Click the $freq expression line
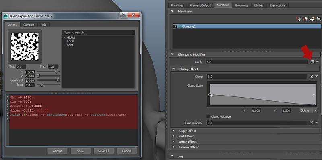The width and height of the screenshot is (322, 160). pos(29,110)
